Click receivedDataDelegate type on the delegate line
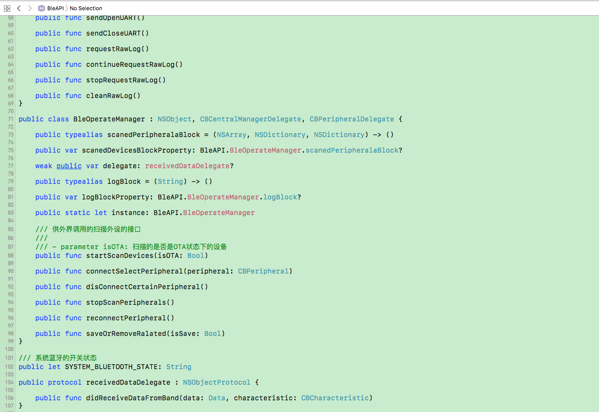This screenshot has height=412, width=599. click(187, 166)
